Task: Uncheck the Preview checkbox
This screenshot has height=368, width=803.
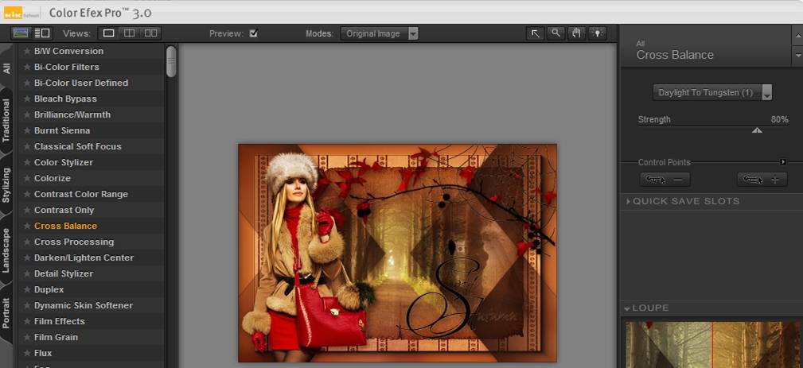Action: coord(254,33)
